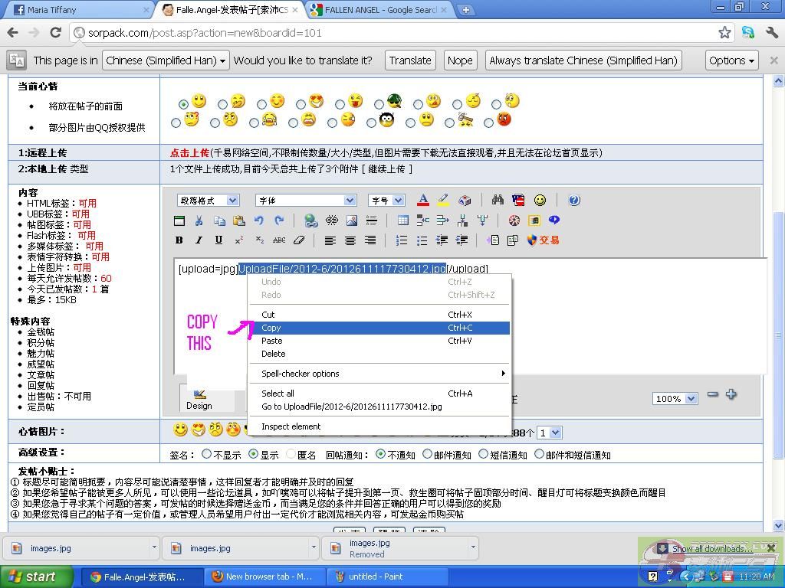Click the red '点击上传' upload link
The width and height of the screenshot is (785, 588).
coord(189,153)
